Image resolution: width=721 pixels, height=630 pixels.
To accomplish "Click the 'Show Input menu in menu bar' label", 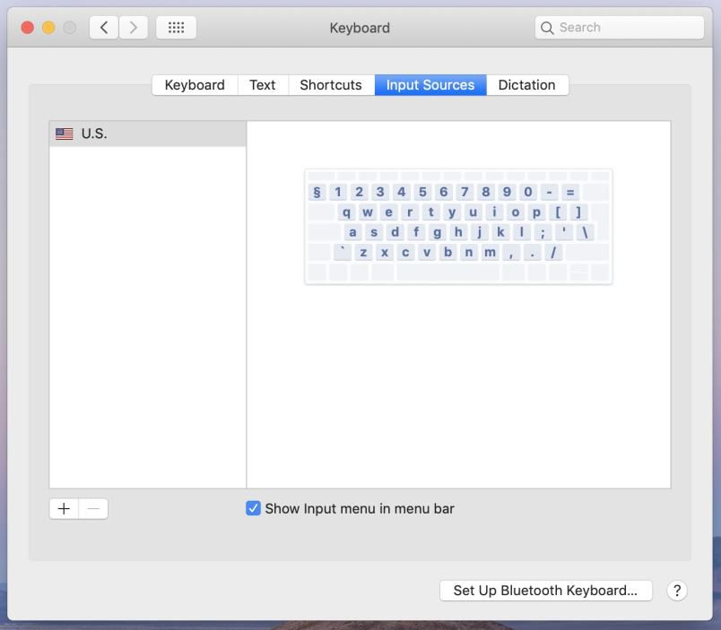I will click(360, 509).
